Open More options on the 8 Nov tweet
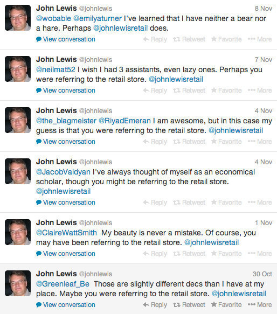This screenshot has height=314, width=277. (260, 39)
